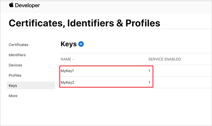Open the MyKey1 key name

click(67, 71)
